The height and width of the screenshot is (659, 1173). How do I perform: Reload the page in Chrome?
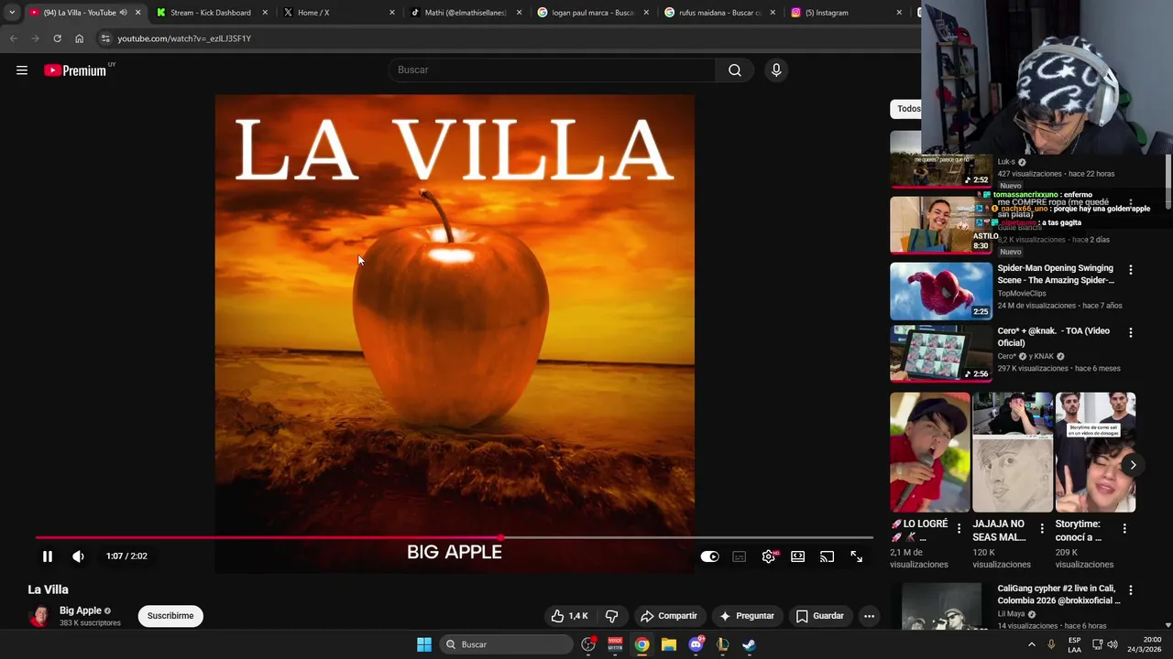point(57,38)
